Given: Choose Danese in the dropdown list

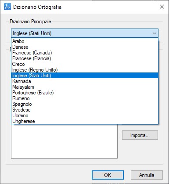Looking at the screenshot, I should click(x=85, y=47).
